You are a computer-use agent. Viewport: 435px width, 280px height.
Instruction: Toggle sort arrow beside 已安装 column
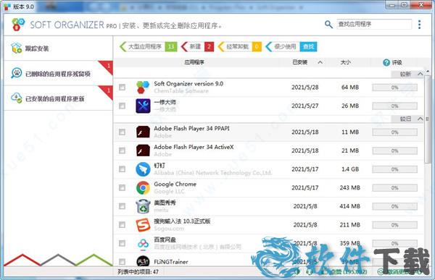[x=320, y=62]
